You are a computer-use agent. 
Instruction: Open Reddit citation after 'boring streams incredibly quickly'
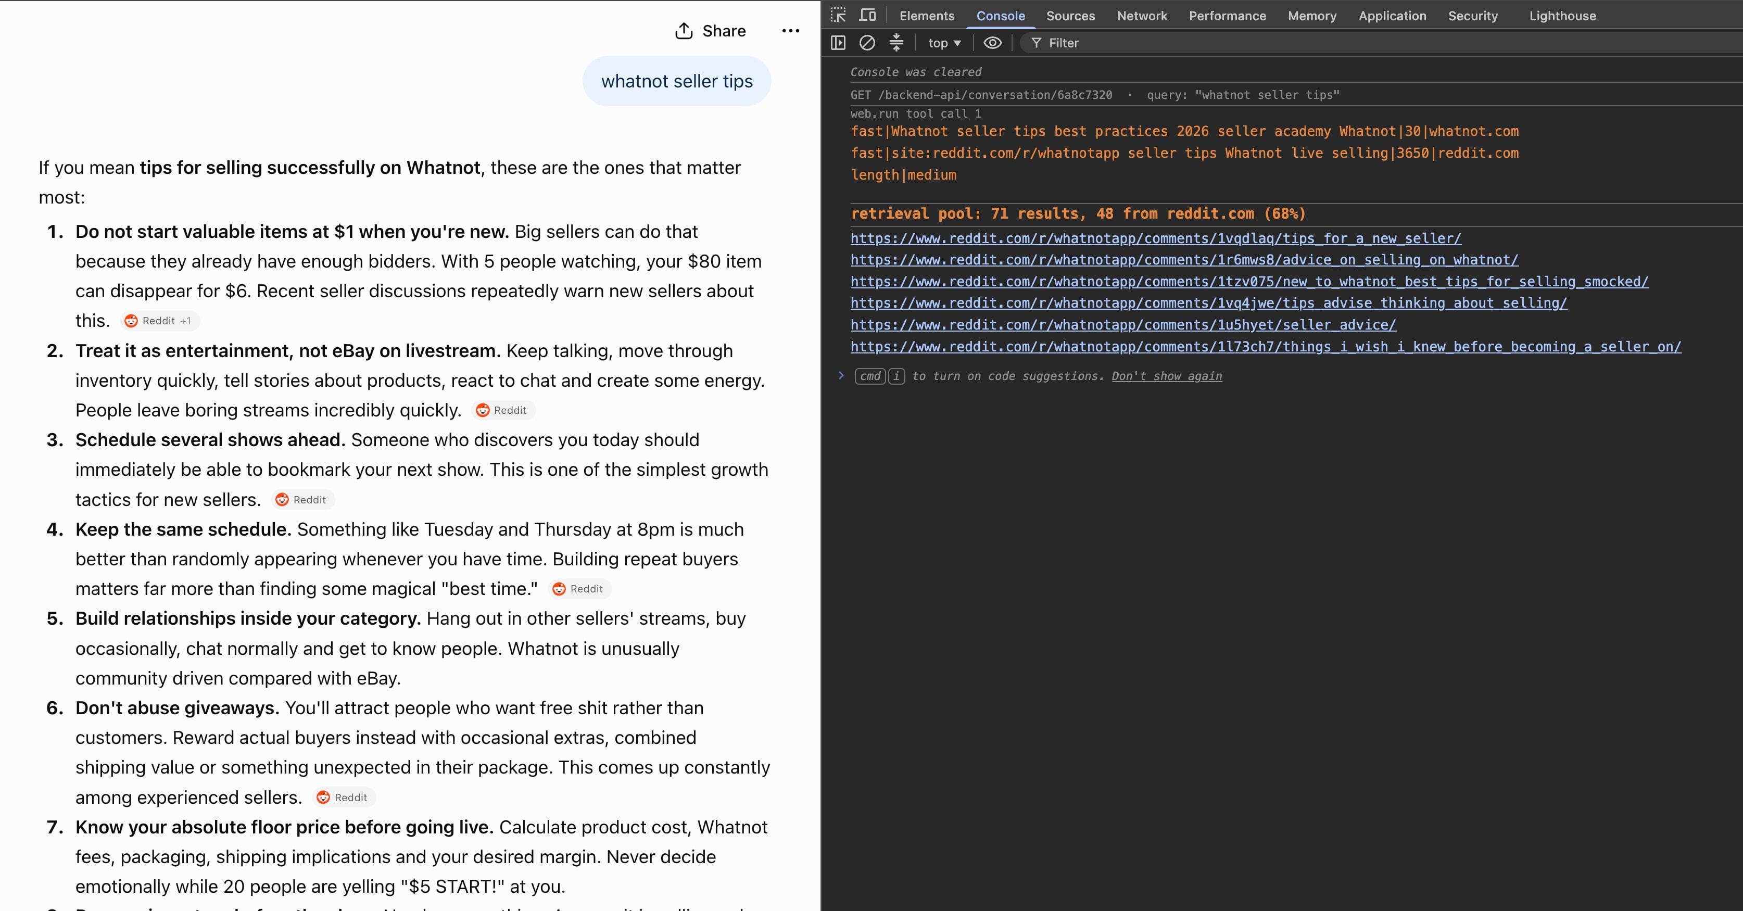coord(503,410)
